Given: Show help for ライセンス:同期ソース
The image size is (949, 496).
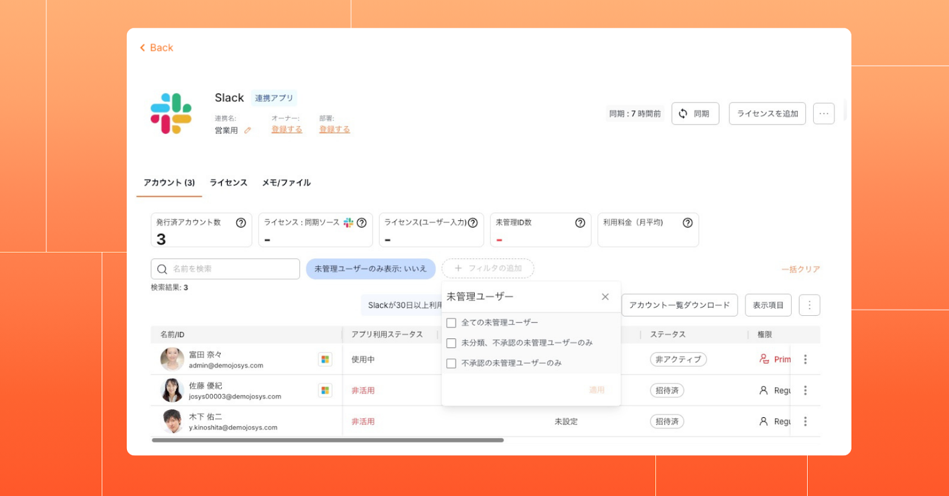Looking at the screenshot, I should (x=361, y=223).
